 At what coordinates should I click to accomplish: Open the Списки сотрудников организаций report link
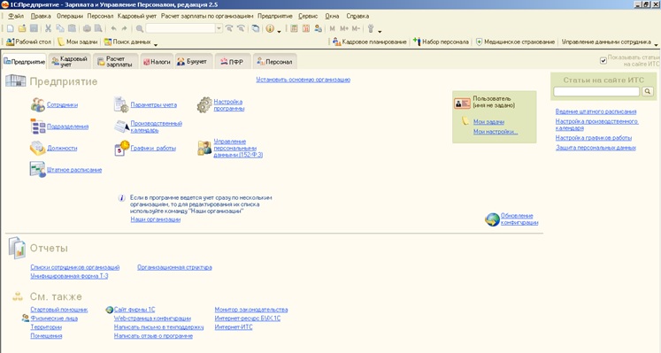(75, 267)
